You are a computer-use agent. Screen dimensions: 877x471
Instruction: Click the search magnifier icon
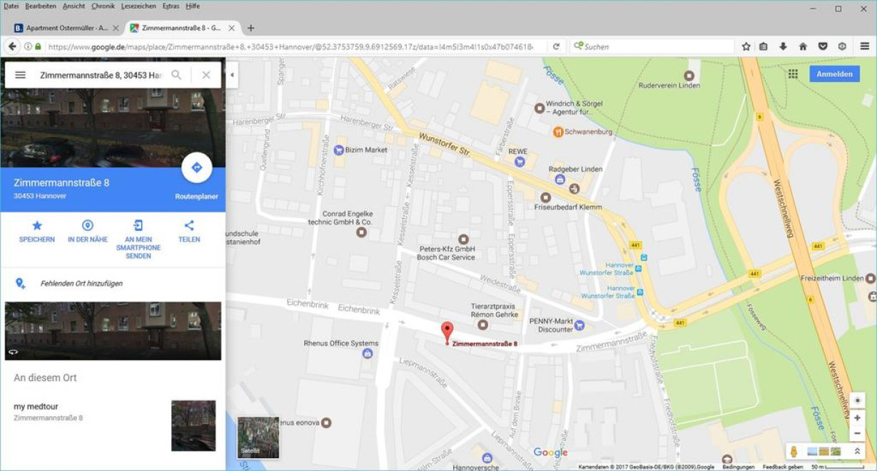[x=176, y=75]
